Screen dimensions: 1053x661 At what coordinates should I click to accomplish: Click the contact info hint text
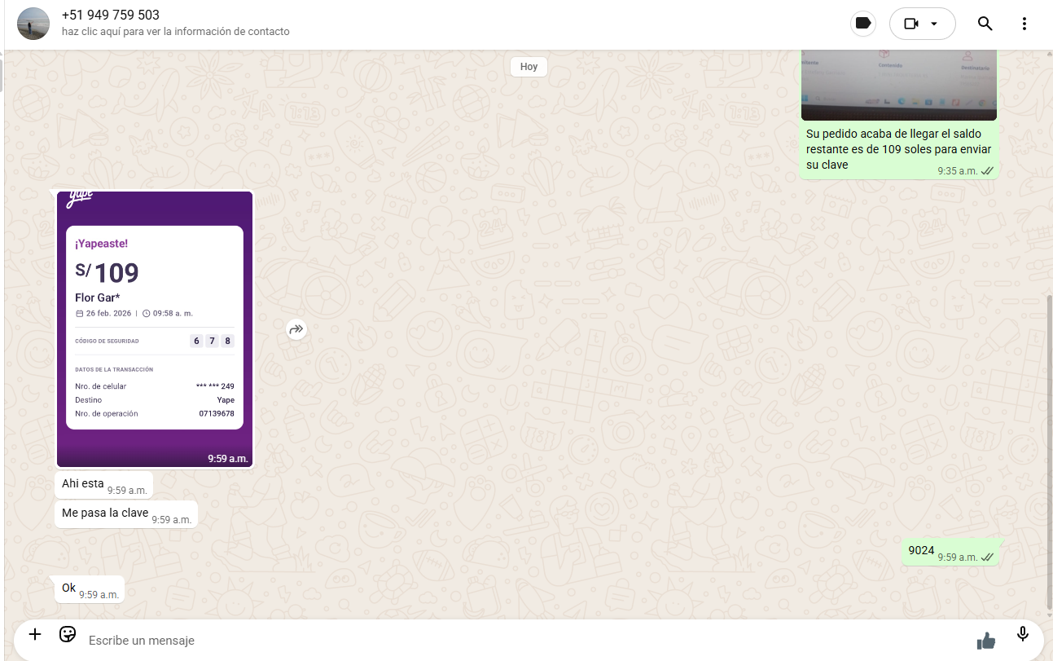tap(175, 32)
